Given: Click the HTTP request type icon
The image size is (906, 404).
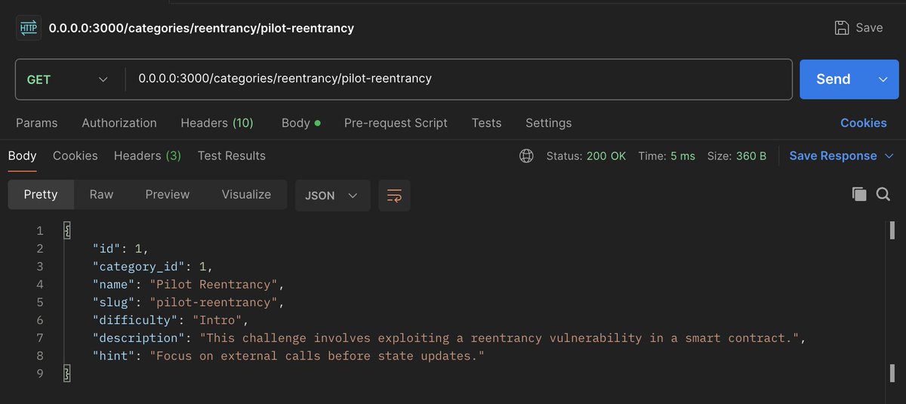Looking at the screenshot, I should click(x=27, y=28).
